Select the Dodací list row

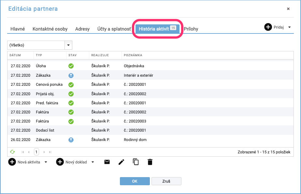point(150,130)
